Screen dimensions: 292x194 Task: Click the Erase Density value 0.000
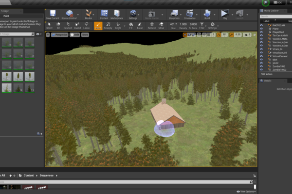coord(193,24)
